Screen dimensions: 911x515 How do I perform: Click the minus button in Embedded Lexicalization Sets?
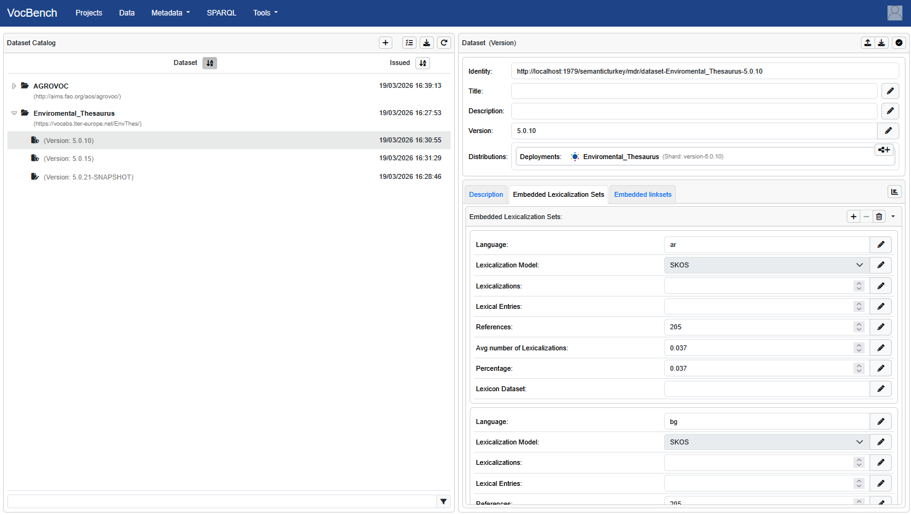(x=866, y=217)
